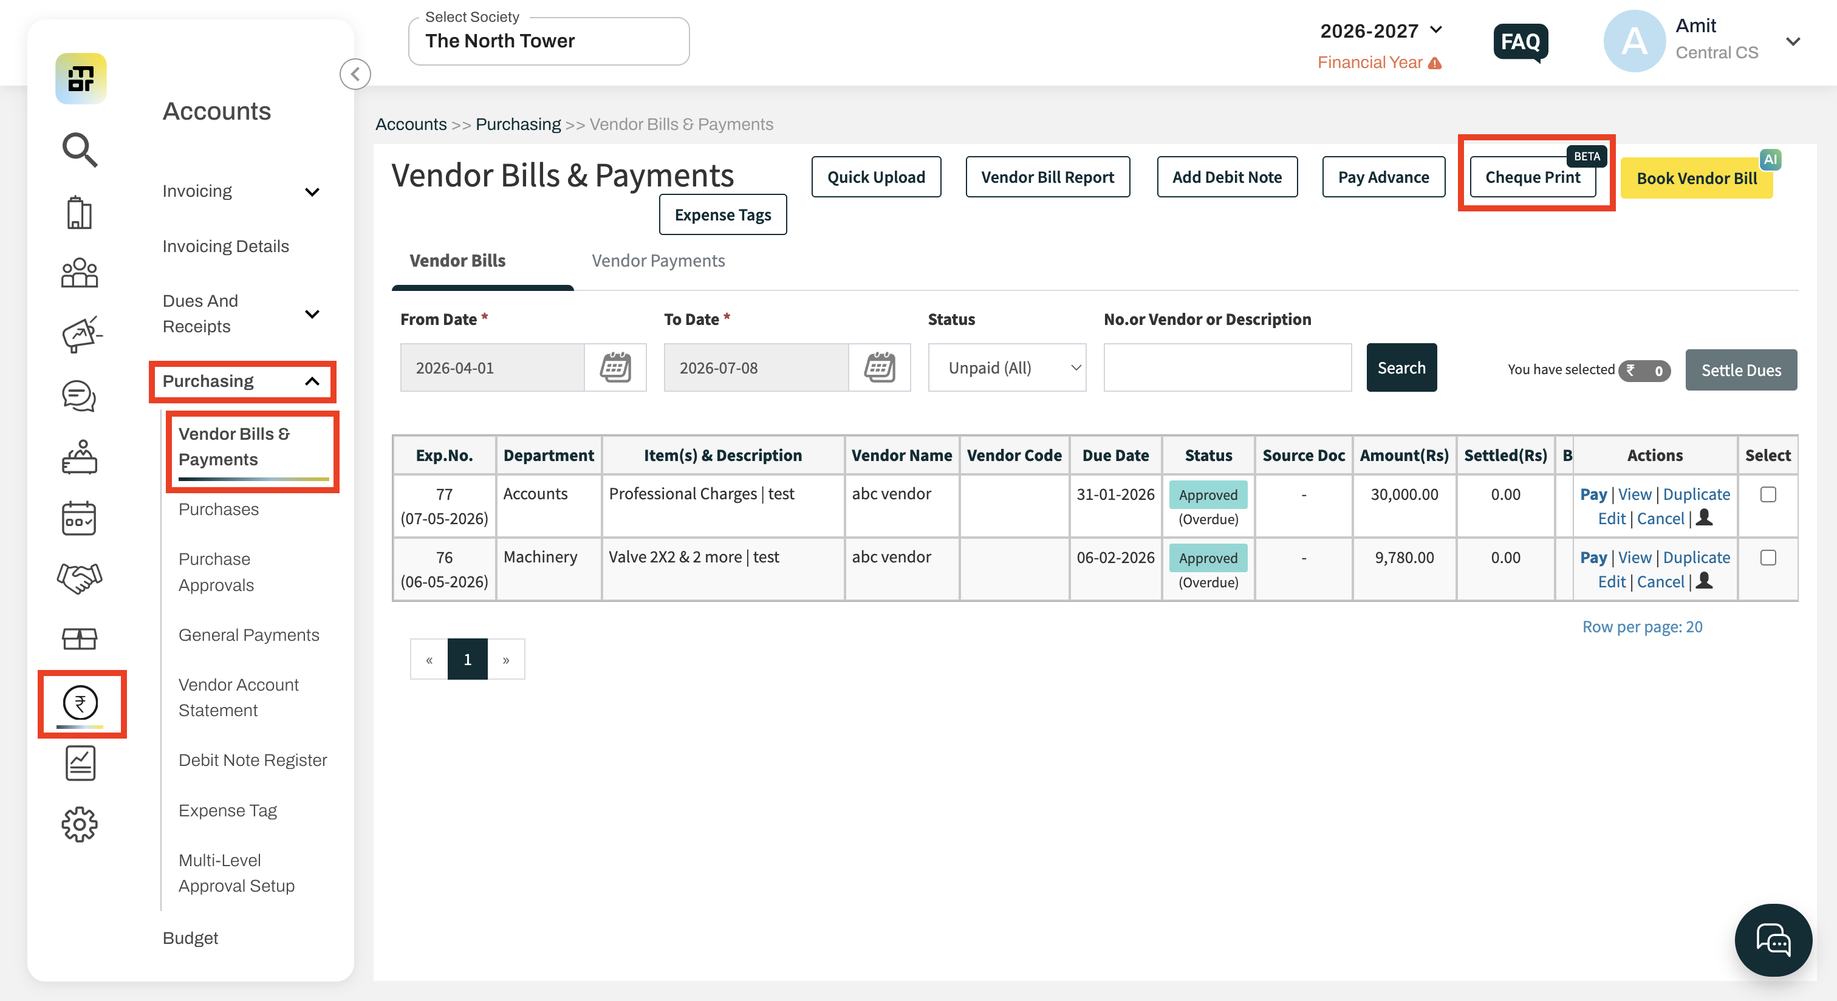The width and height of the screenshot is (1837, 1001).
Task: Go to next page arrow
Action: 505,660
